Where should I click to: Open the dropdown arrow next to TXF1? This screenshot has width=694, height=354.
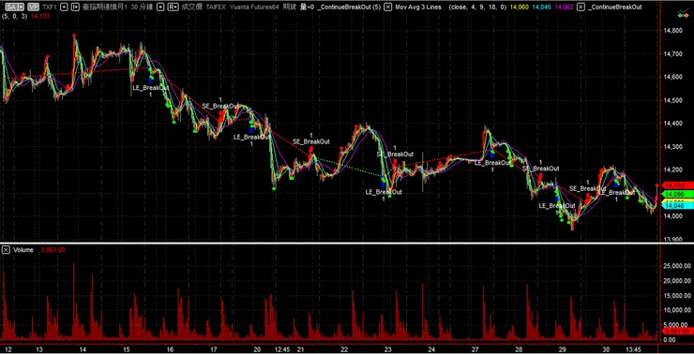[x=64, y=7]
